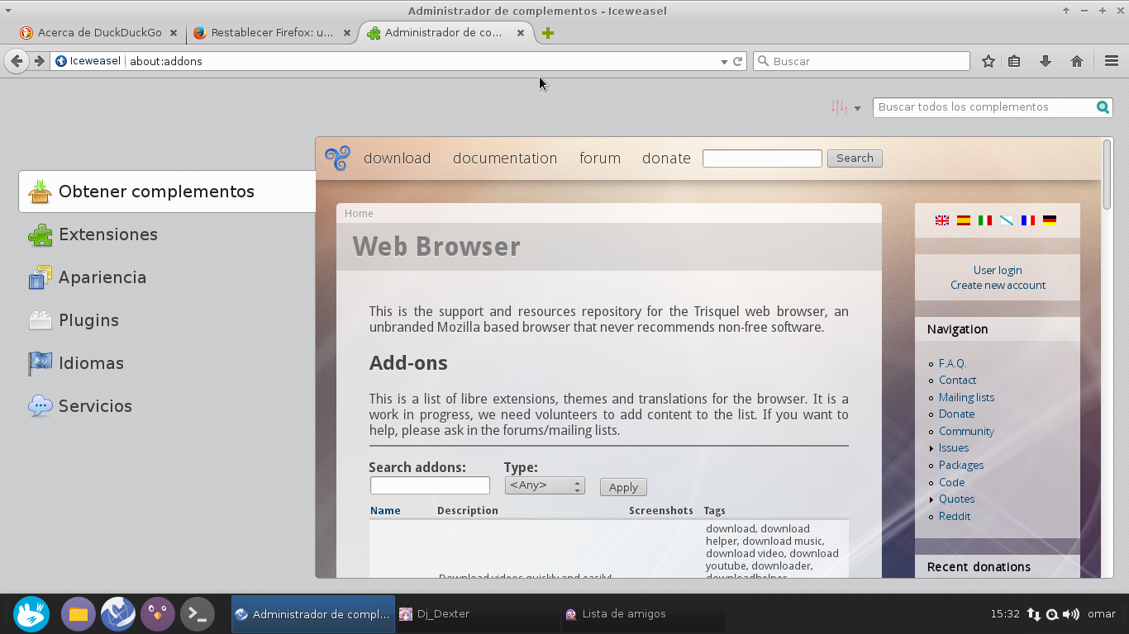This screenshot has width=1129, height=634.
Task: Open the Servicios section
Action: [x=167, y=406]
